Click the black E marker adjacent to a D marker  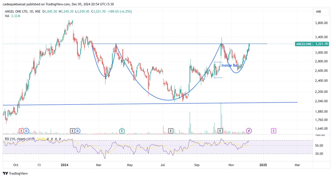[x=72, y=130]
